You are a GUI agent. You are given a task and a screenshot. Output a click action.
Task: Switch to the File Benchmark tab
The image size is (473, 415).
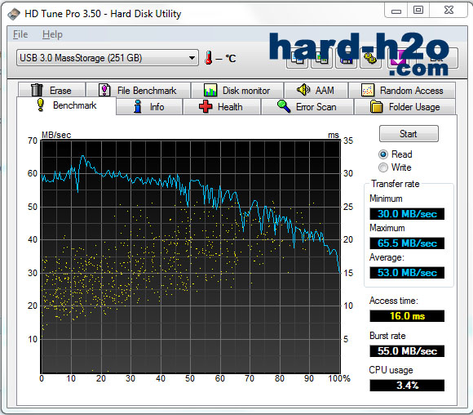tap(138, 90)
